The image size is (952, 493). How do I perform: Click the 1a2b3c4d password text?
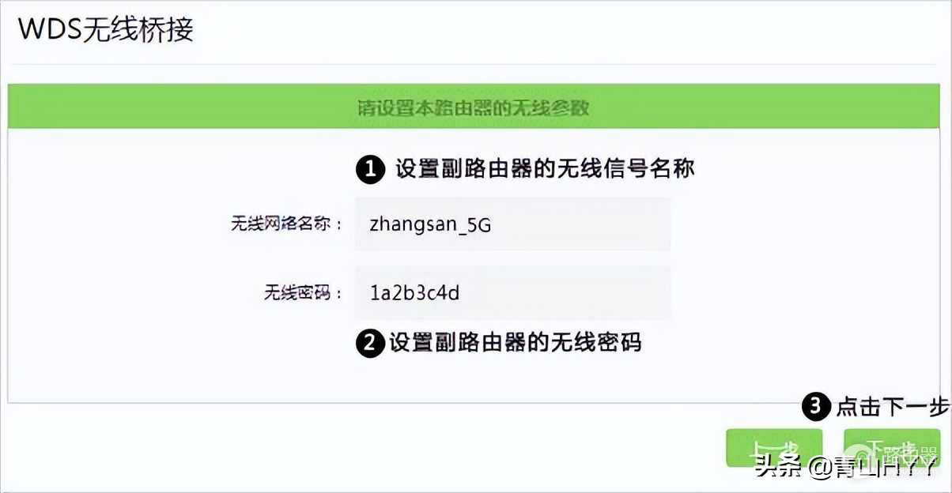click(412, 293)
